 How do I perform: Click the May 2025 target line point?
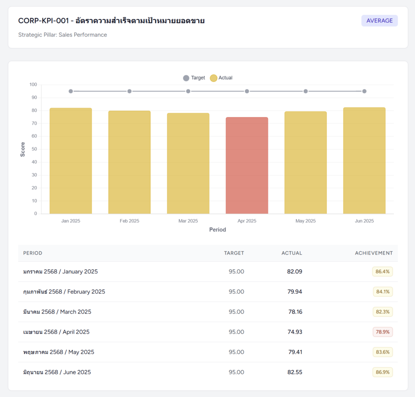point(306,91)
